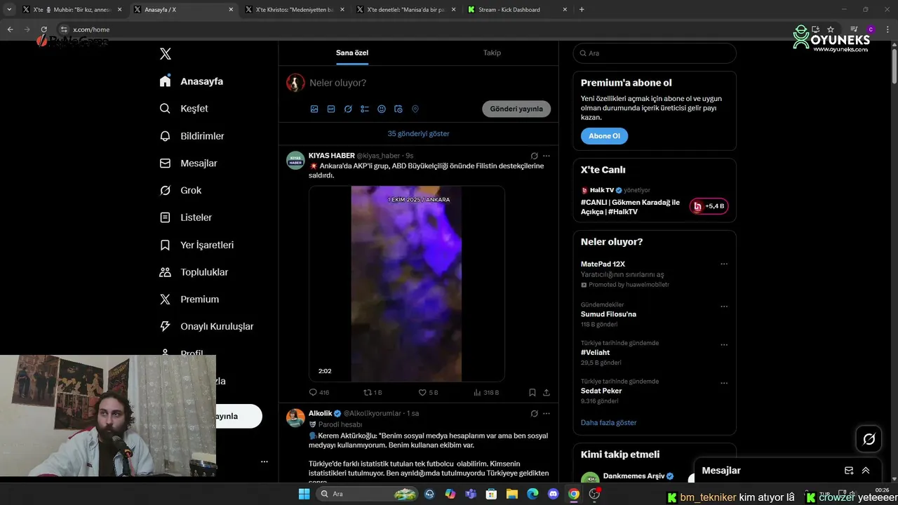Open new browser tab
Screen dimensions: 898x505
(582, 10)
